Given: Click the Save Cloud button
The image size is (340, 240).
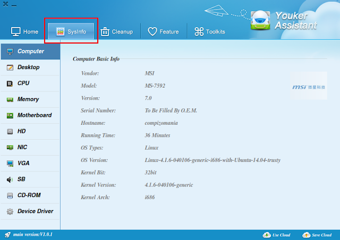Looking at the screenshot, I should [317, 235].
